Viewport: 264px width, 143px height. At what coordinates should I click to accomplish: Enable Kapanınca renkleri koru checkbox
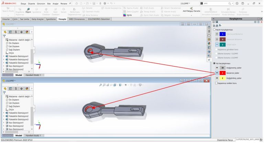coord(216,83)
